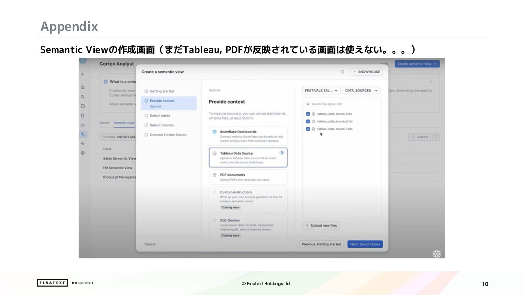The height and width of the screenshot is (295, 524).
Task: Select the Tableau Data Source context card
Action: (248, 158)
